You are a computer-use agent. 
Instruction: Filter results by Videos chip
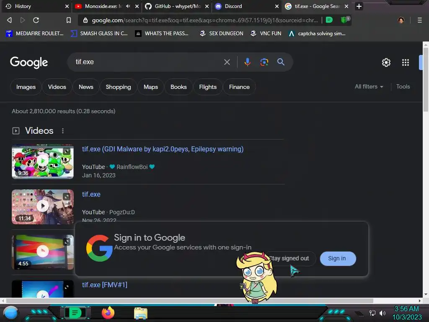pos(57,87)
